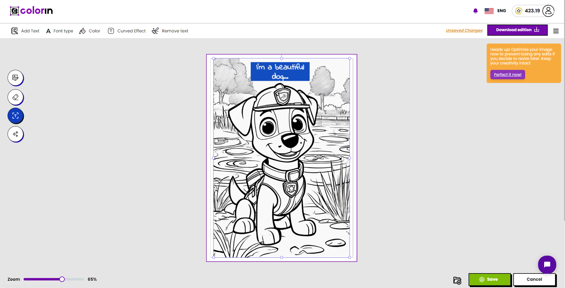The image size is (565, 288).
Task: Select the image edit tool in left sidebar
Action: [15, 78]
